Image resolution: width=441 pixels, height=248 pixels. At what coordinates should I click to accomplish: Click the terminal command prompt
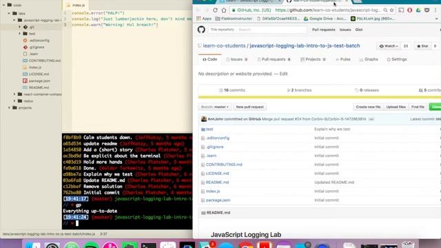pos(76,223)
